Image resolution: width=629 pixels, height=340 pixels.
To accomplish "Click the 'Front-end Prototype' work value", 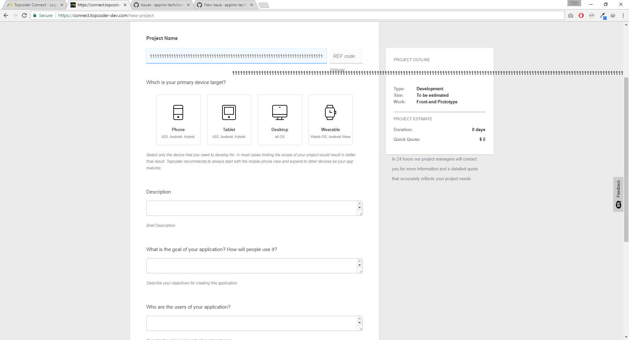I will click(437, 102).
